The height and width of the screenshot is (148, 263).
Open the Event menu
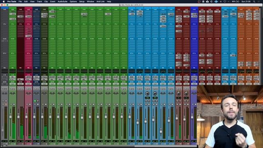pos(53,2)
